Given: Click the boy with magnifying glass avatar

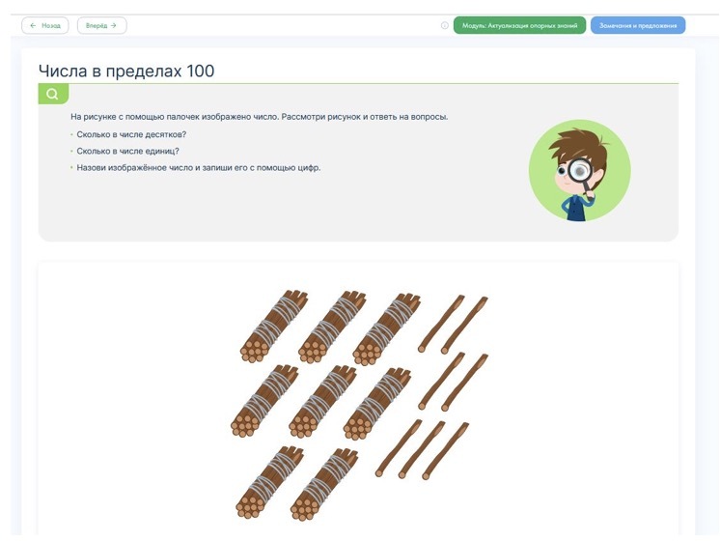Looking at the screenshot, I should click(x=579, y=171).
